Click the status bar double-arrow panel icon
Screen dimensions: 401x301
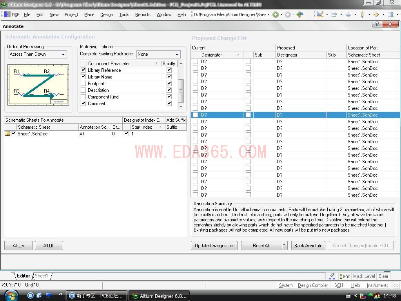[396, 285]
